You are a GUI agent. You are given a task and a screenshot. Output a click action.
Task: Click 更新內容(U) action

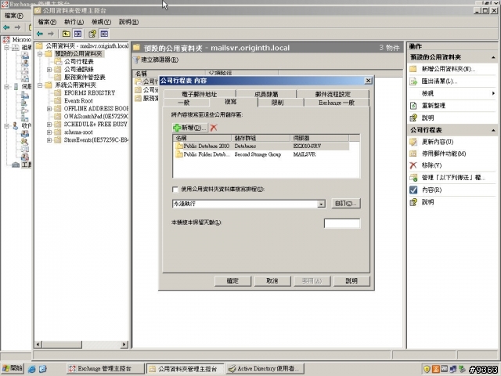(437, 142)
